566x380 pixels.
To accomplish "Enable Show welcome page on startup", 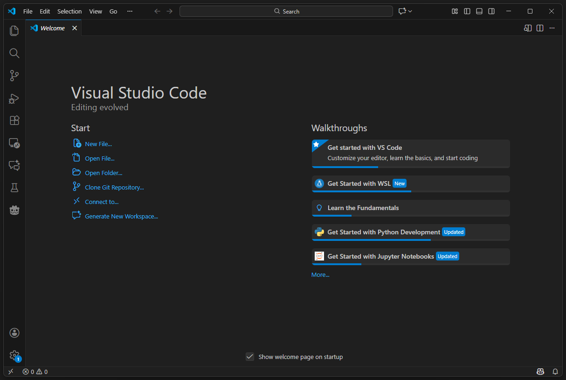I will [x=250, y=356].
